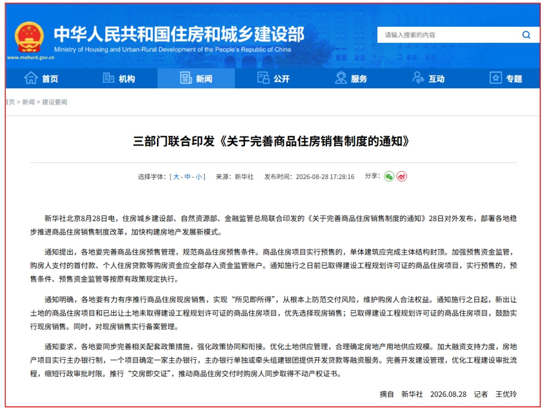Screen dimensions: 546x409
Task: Click the building icon beside 机构
Action: [108, 78]
